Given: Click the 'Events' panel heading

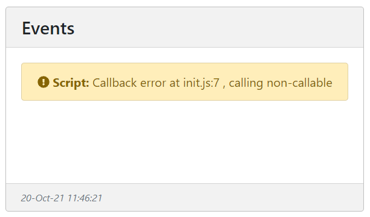Looking at the screenshot, I should (48, 28).
